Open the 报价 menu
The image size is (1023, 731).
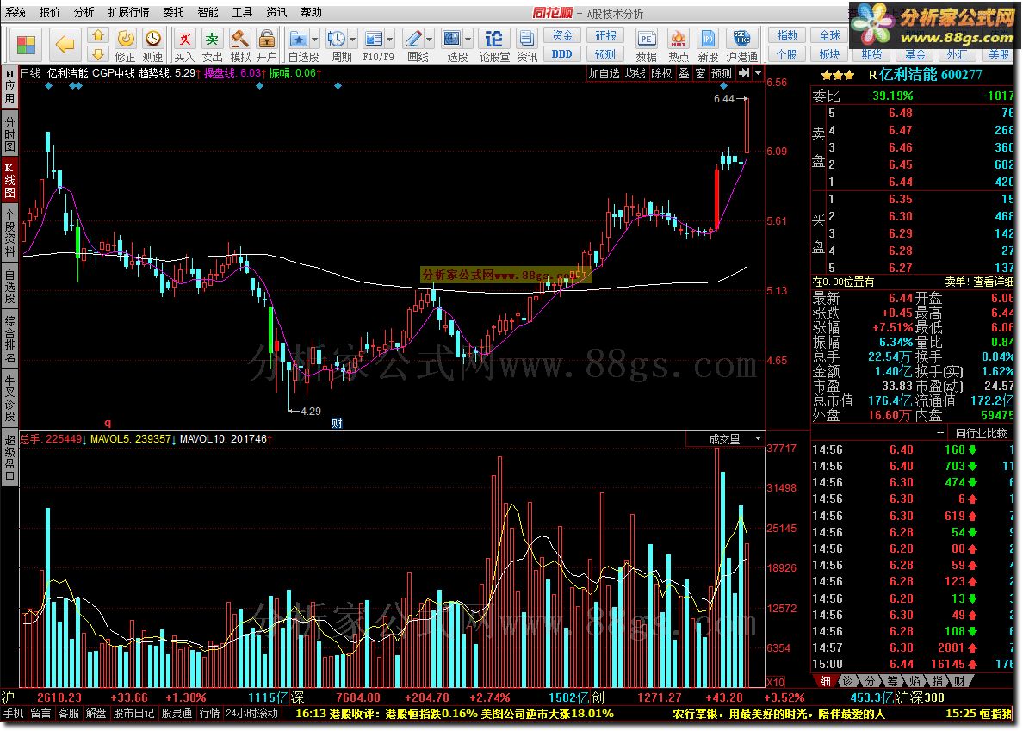point(50,12)
